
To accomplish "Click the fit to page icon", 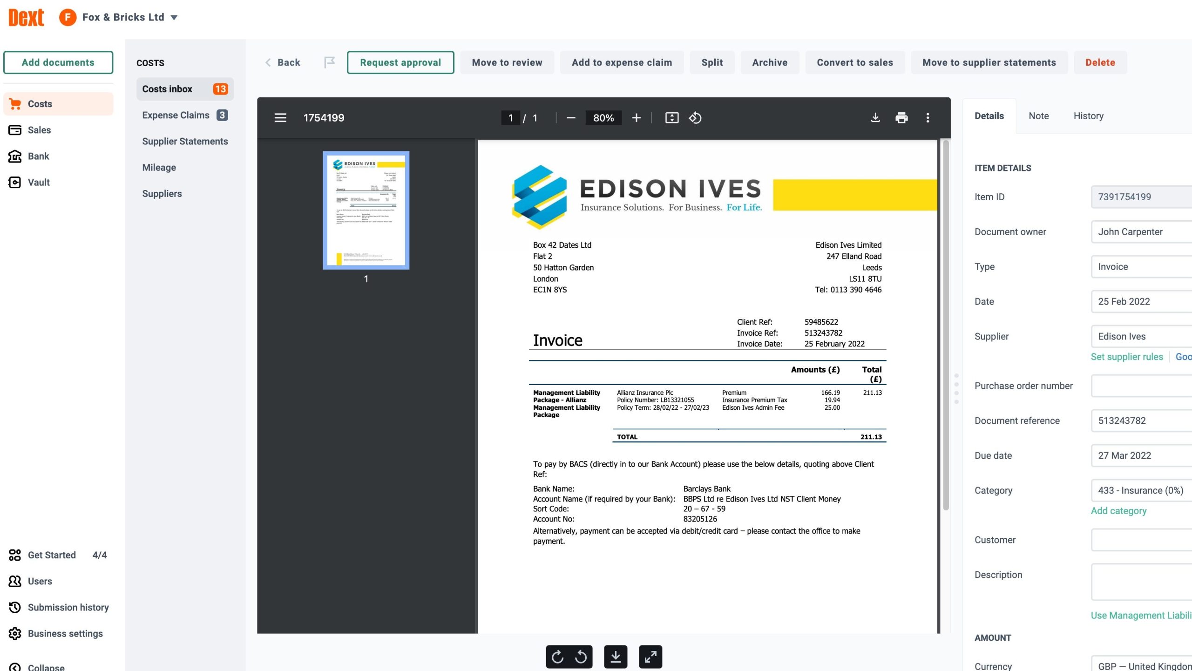I will click(671, 118).
